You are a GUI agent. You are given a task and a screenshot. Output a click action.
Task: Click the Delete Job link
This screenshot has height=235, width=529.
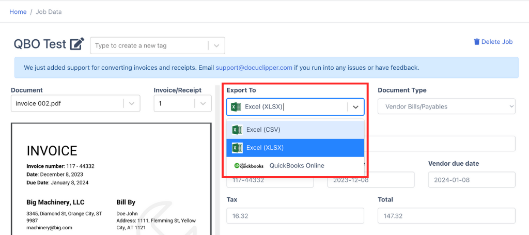coord(493,42)
